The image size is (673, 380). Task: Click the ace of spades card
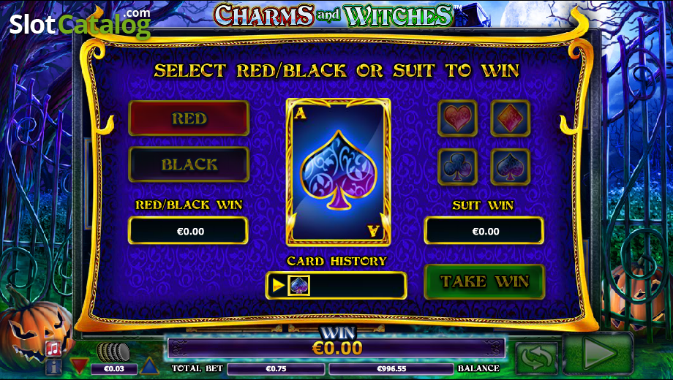pyautogui.click(x=338, y=172)
